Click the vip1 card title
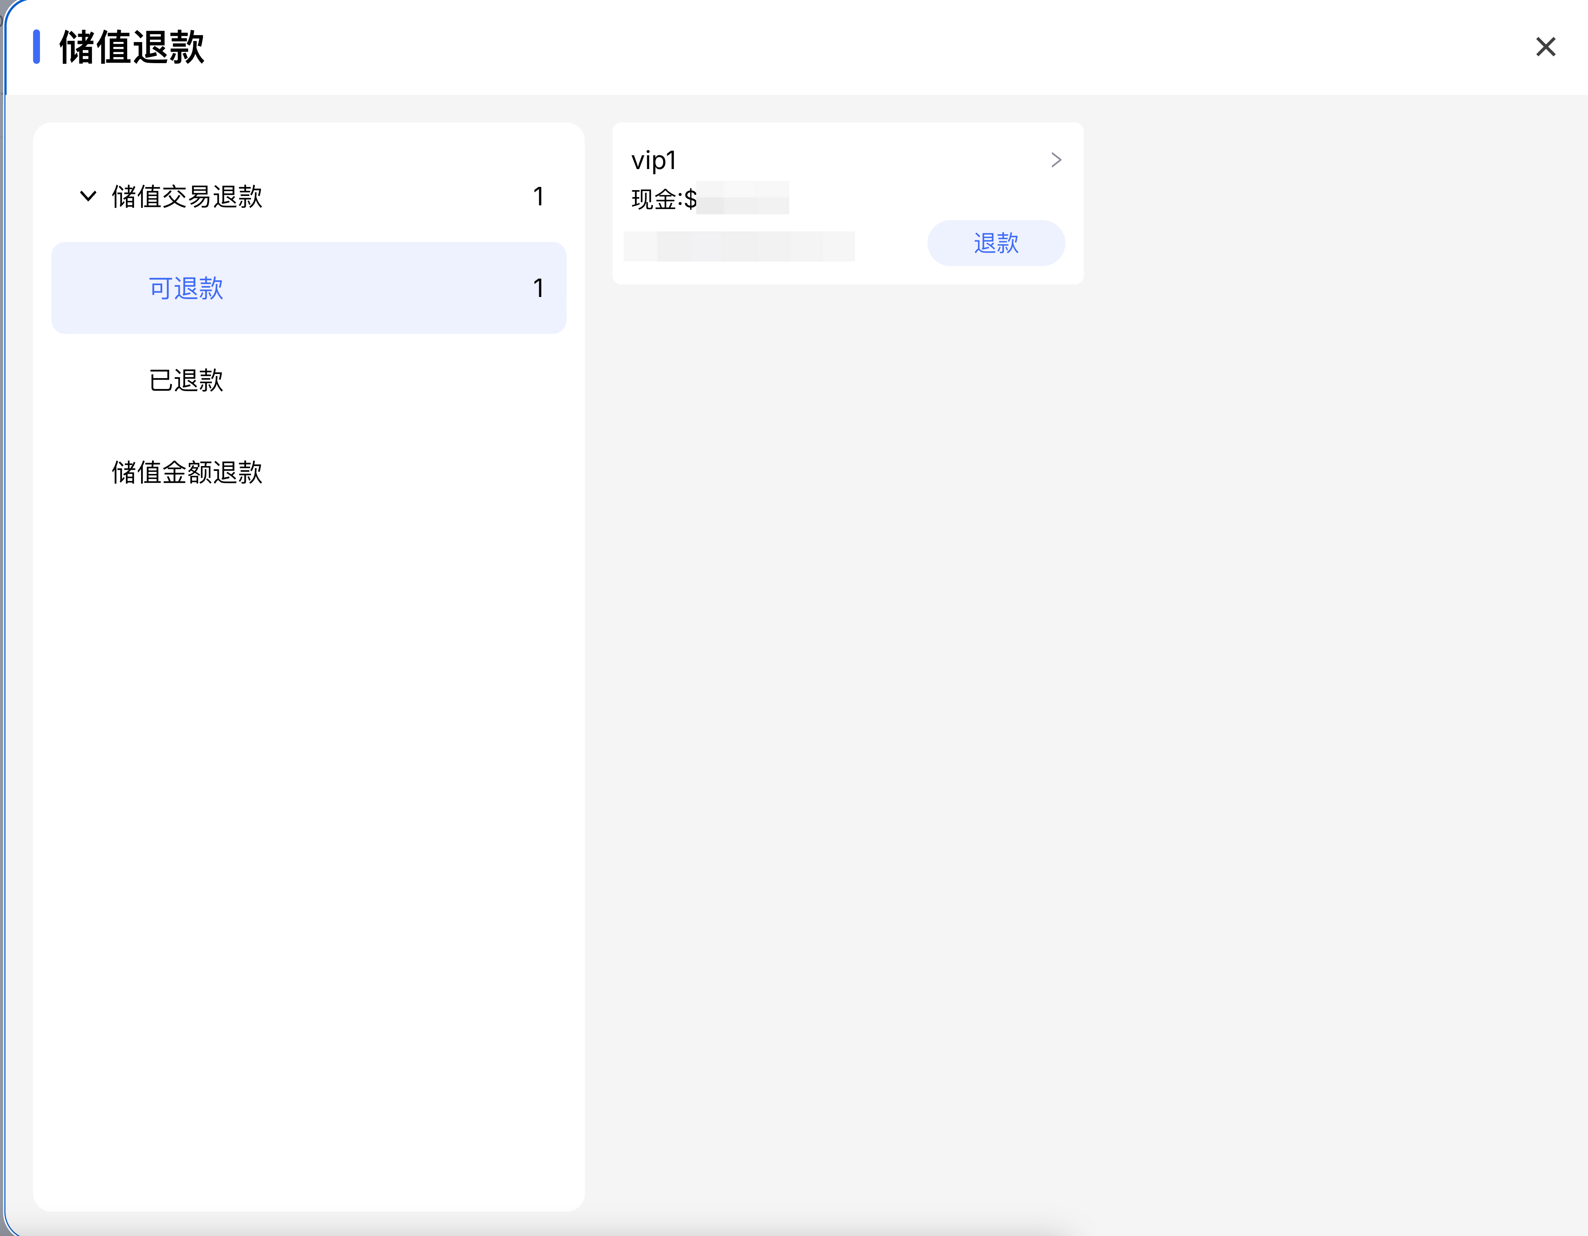This screenshot has height=1236, width=1588. point(654,160)
